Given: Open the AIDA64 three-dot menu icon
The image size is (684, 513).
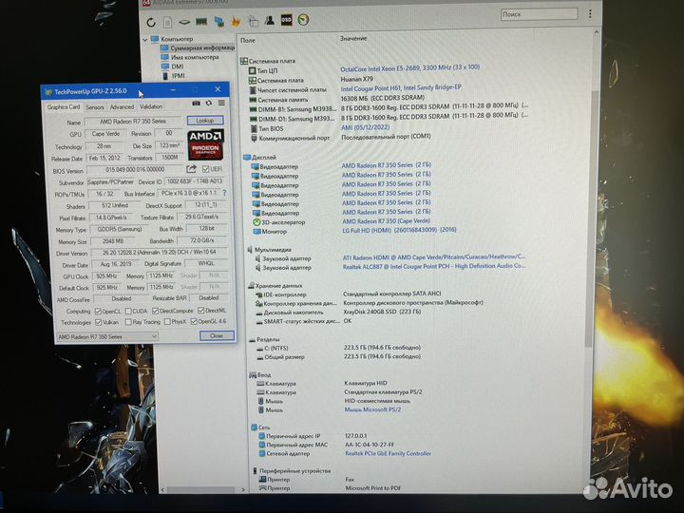Looking at the screenshot, I should click(590, 14).
